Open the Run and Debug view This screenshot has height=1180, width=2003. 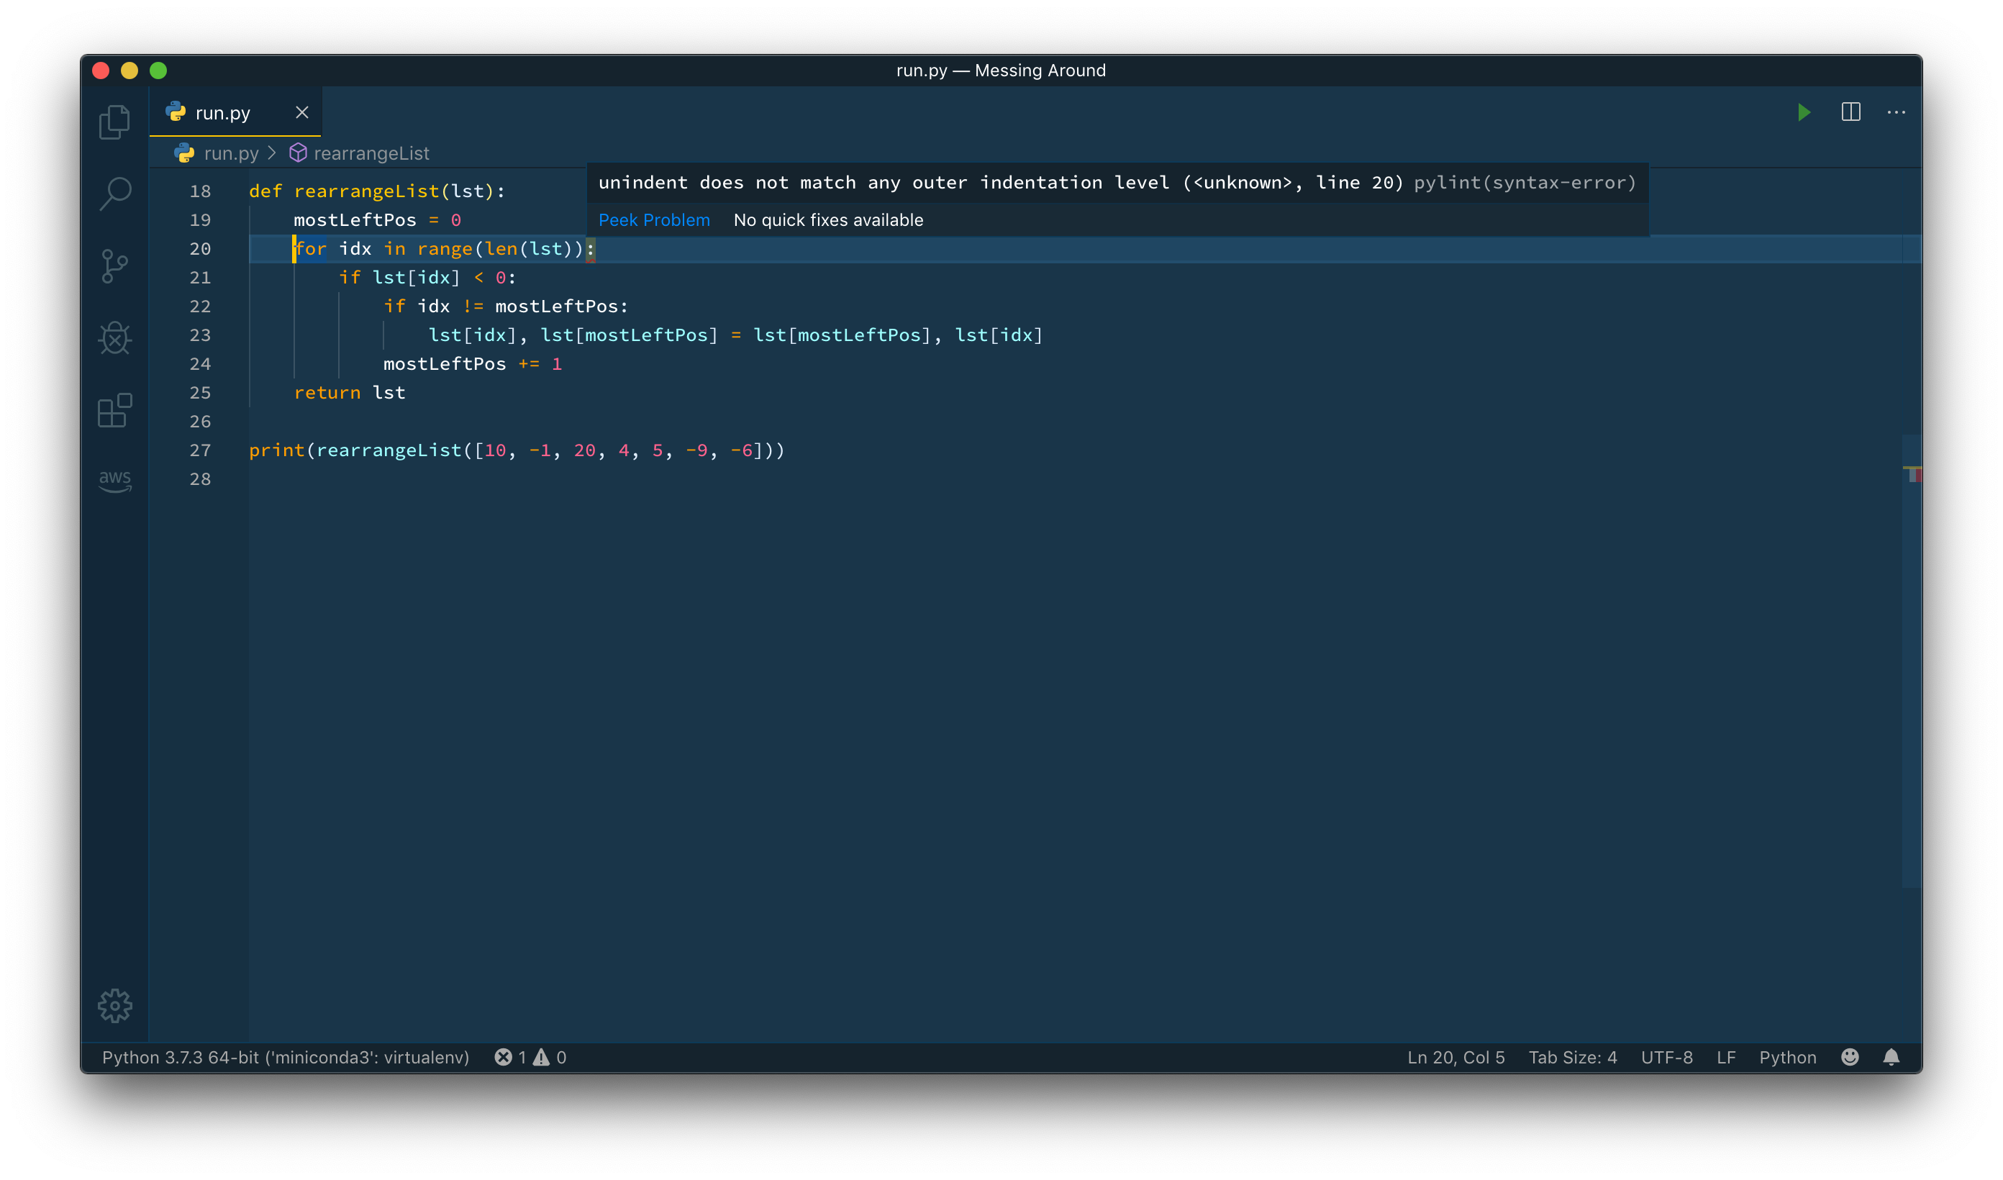click(114, 338)
